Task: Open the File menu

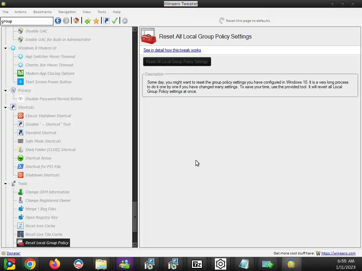Action: (x=6, y=12)
